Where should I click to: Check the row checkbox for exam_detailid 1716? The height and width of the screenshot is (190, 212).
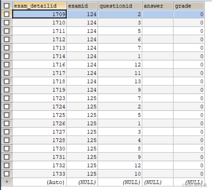(x=7, y=64)
